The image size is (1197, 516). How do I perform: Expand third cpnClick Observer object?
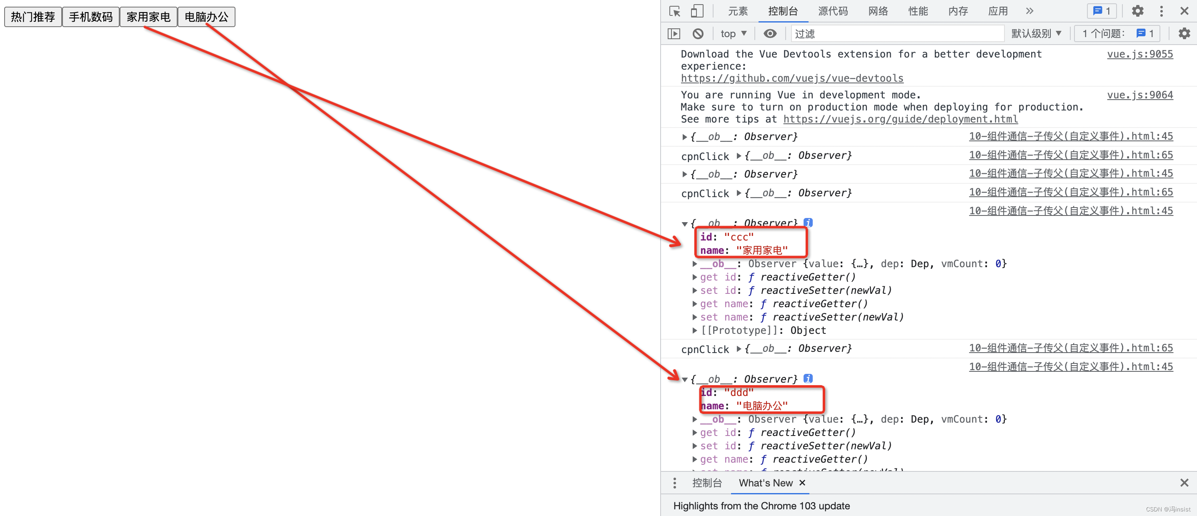tap(739, 348)
